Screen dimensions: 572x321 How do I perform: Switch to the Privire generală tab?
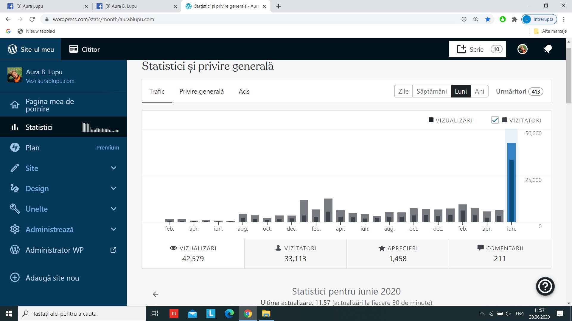tap(201, 91)
